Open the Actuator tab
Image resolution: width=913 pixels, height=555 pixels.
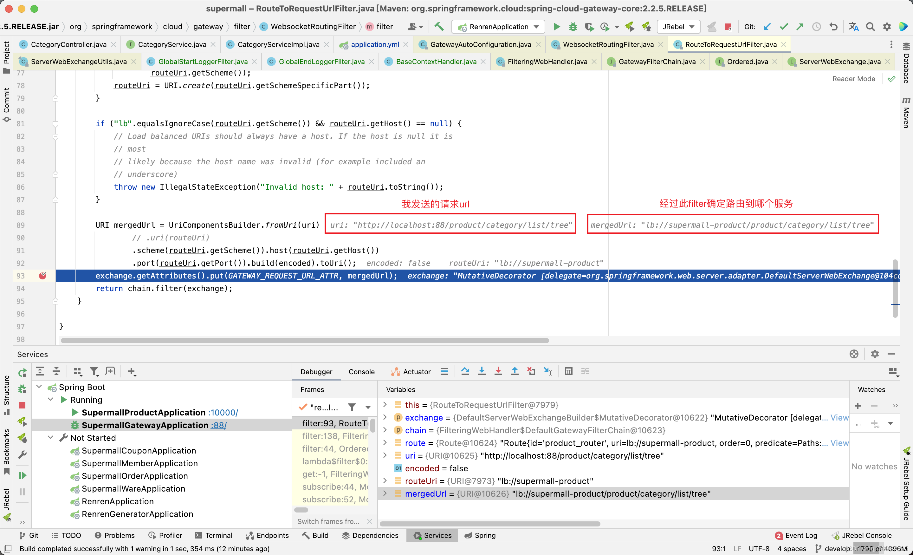[411, 371]
